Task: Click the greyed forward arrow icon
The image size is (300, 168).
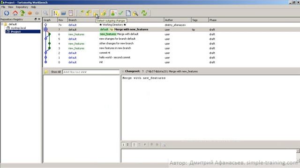Action: [37, 13]
